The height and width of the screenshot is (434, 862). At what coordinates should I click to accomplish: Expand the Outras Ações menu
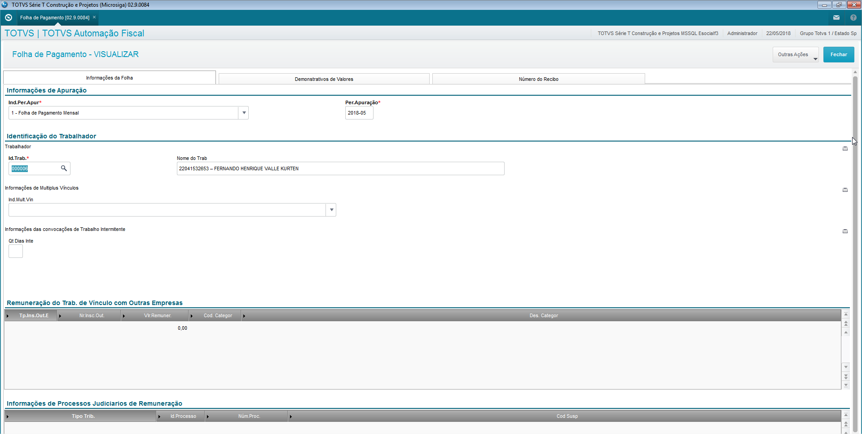coord(796,55)
